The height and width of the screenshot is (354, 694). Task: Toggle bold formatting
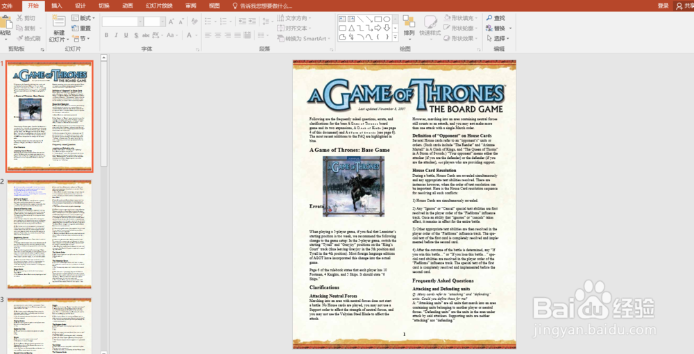(x=106, y=35)
